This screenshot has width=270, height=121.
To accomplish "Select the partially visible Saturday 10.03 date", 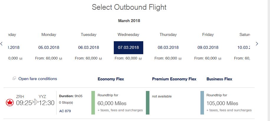I will [243, 47].
